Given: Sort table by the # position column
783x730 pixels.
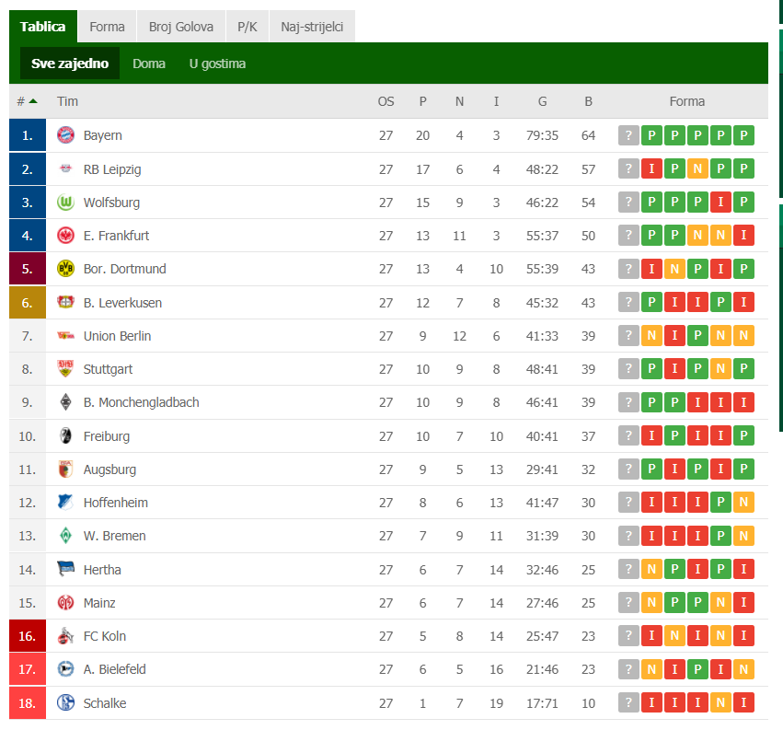Looking at the screenshot, I should click(x=27, y=101).
